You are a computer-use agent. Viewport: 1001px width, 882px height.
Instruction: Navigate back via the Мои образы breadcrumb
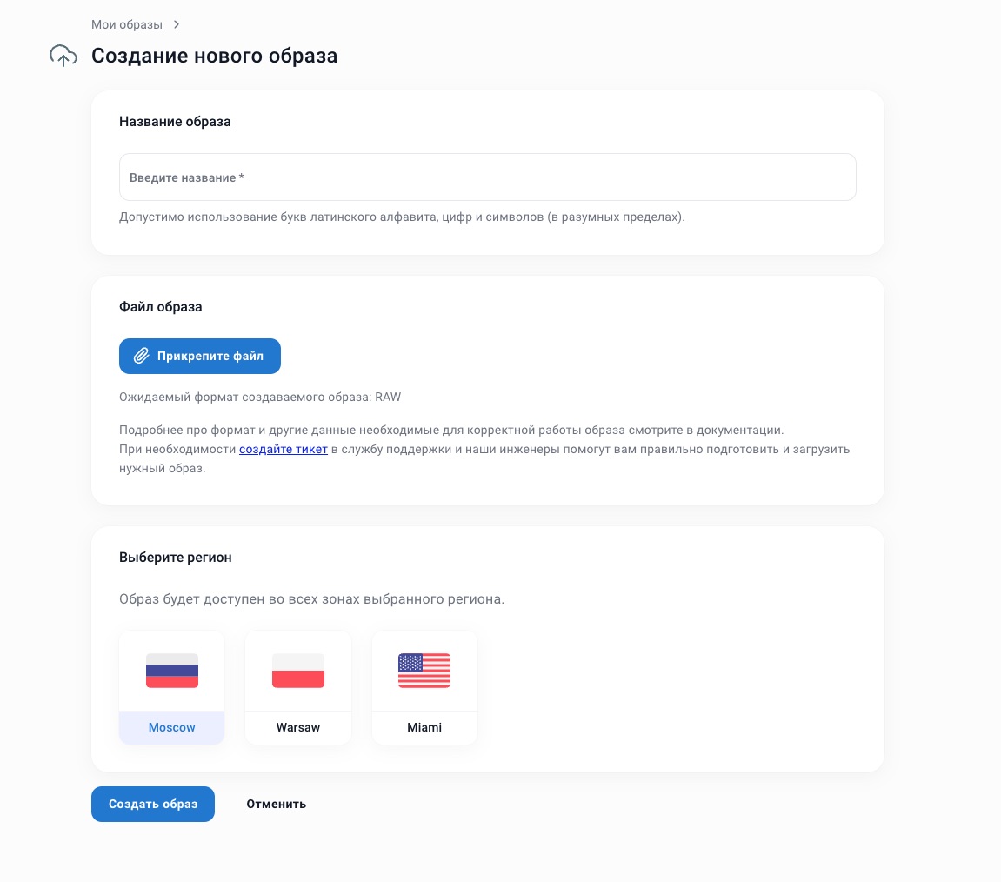point(127,24)
